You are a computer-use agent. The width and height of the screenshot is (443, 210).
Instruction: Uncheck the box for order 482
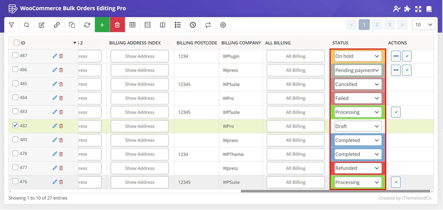pos(15,125)
